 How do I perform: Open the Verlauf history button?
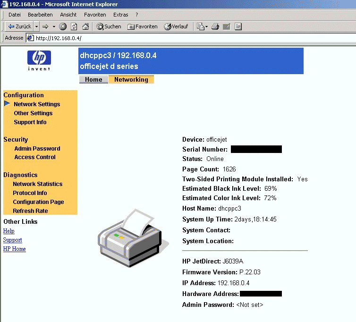coord(176,26)
